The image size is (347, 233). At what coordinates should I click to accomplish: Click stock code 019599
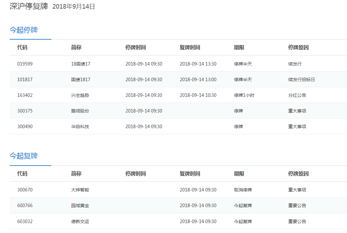(x=25, y=64)
